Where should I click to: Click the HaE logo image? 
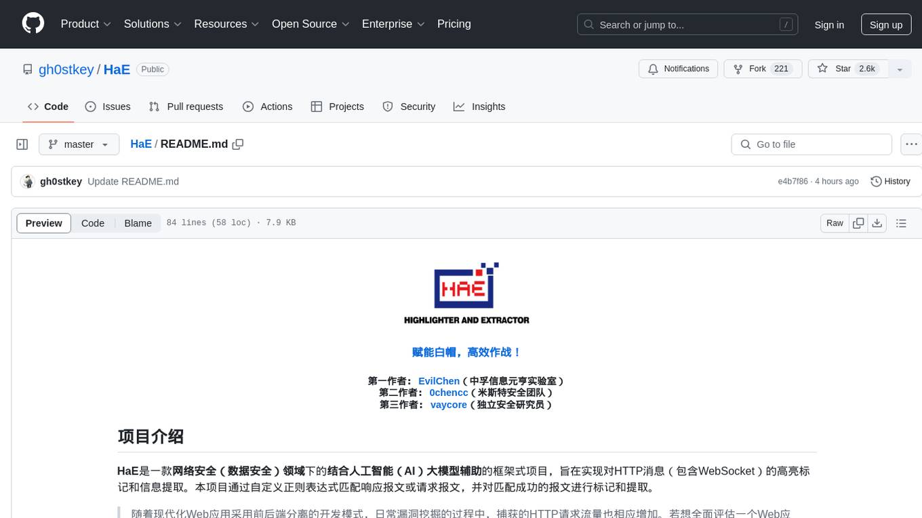[x=466, y=293]
